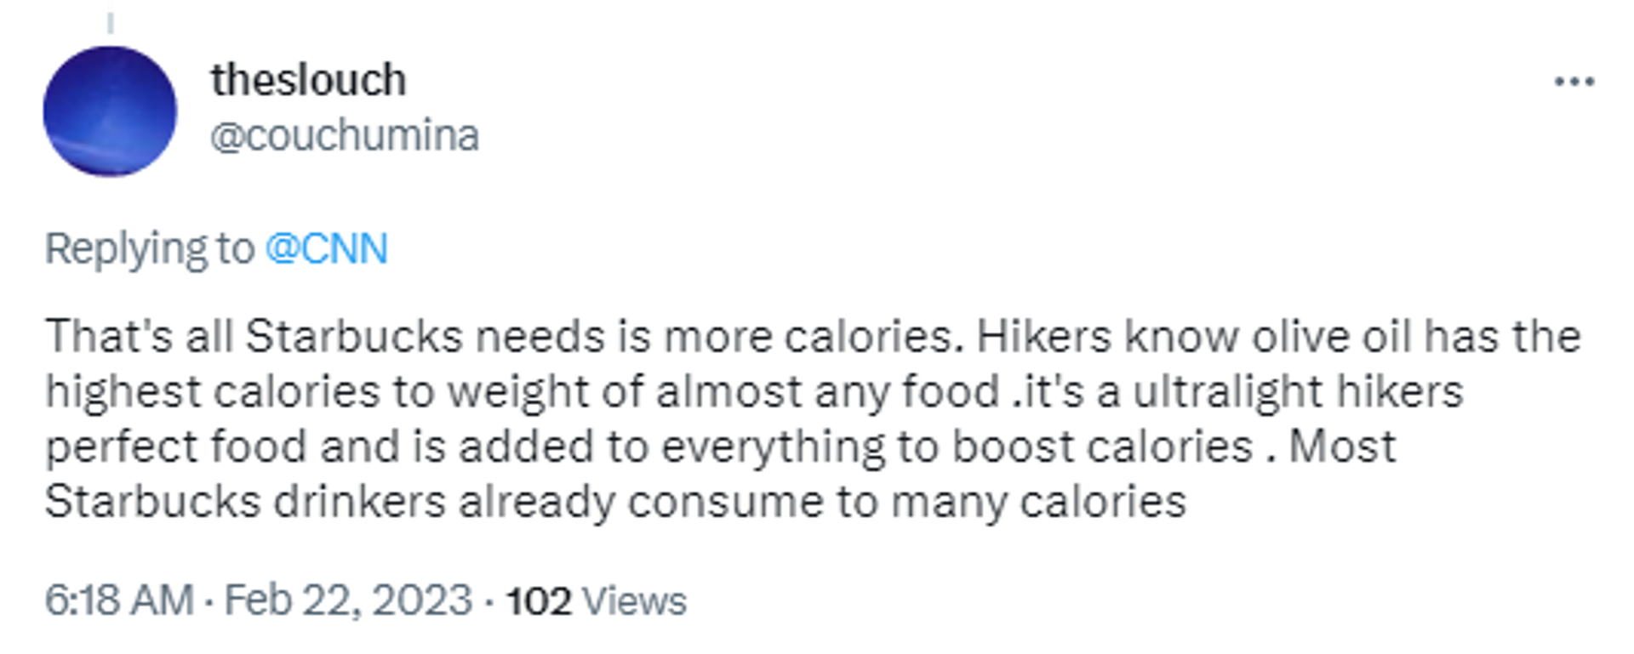This screenshot has height=654, width=1634.
Task: Click the Replying to label
Action: coord(149,248)
